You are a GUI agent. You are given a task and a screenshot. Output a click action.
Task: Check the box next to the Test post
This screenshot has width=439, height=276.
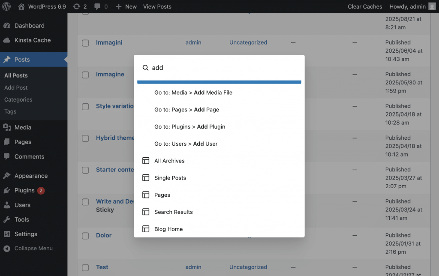coord(85,267)
